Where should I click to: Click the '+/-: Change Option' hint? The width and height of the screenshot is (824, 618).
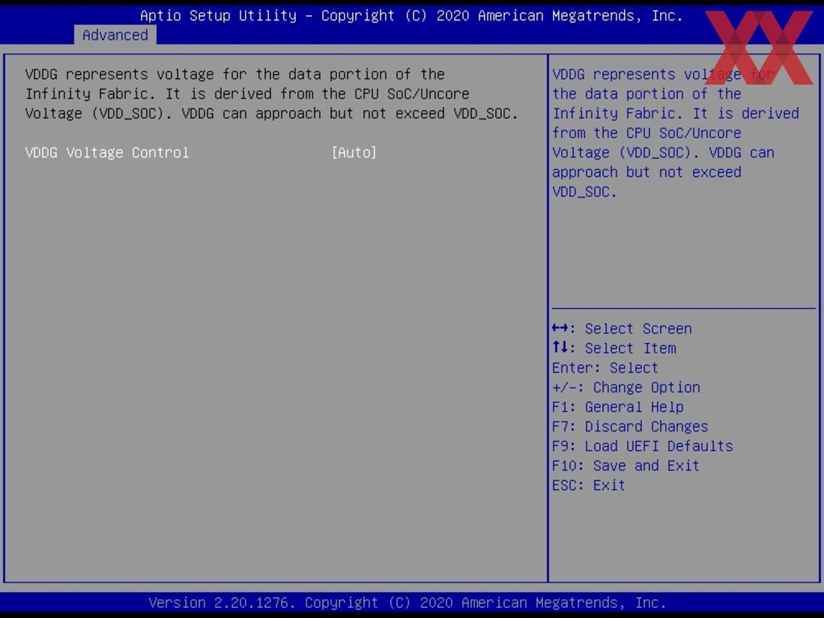[x=626, y=387]
